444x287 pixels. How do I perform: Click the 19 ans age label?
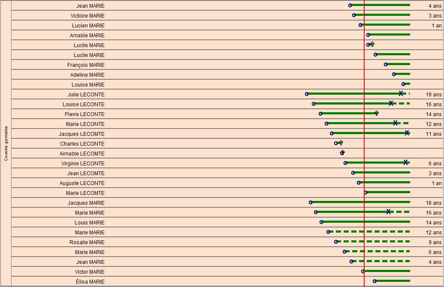(433, 95)
